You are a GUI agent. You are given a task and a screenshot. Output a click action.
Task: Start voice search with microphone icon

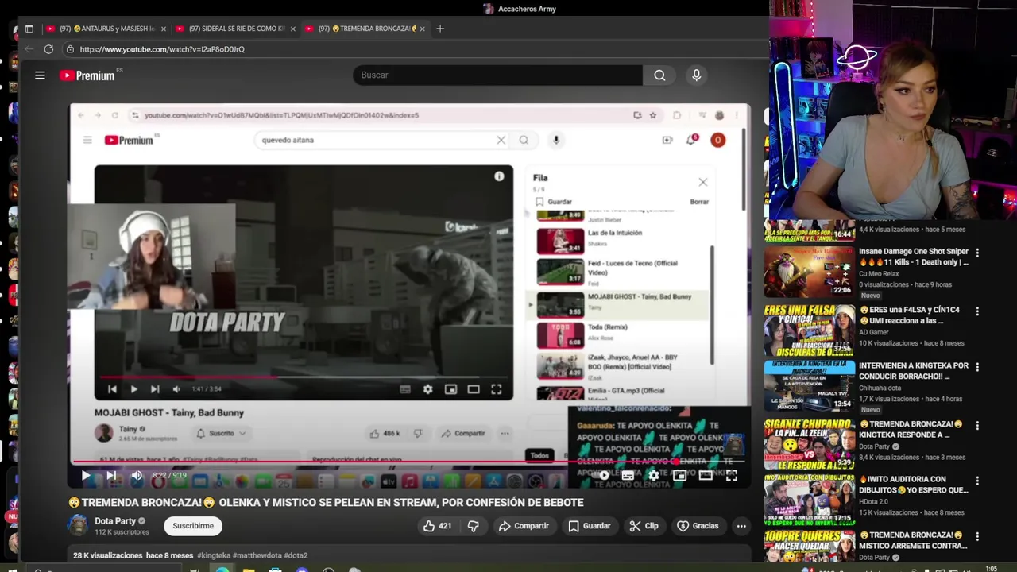click(x=696, y=75)
